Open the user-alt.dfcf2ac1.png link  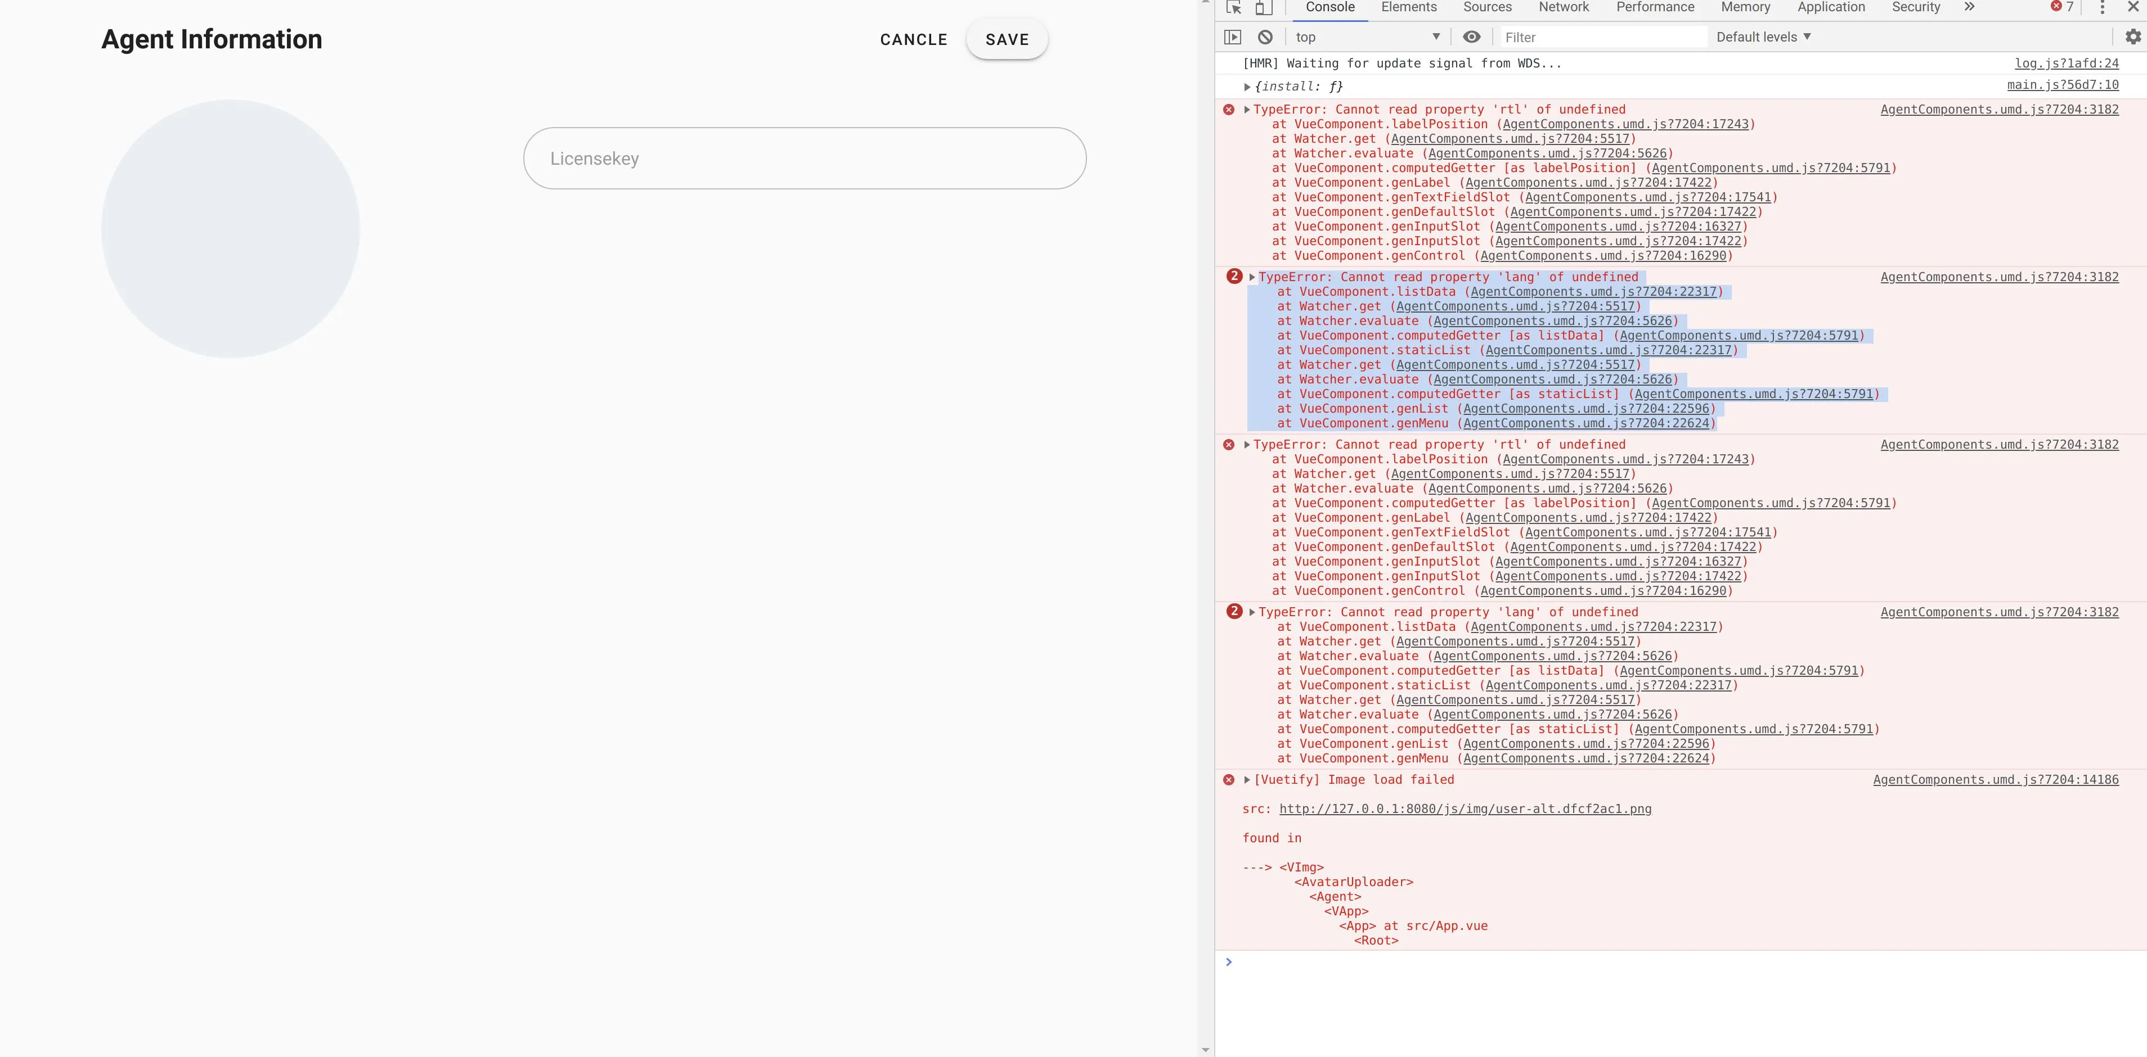[x=1465, y=809]
